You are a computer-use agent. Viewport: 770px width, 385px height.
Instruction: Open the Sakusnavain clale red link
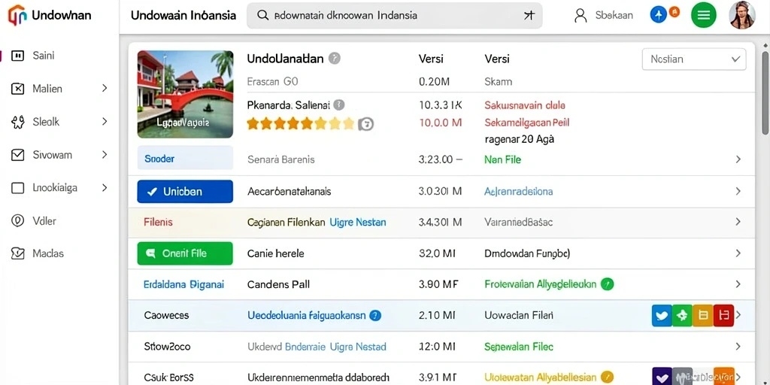pos(525,105)
